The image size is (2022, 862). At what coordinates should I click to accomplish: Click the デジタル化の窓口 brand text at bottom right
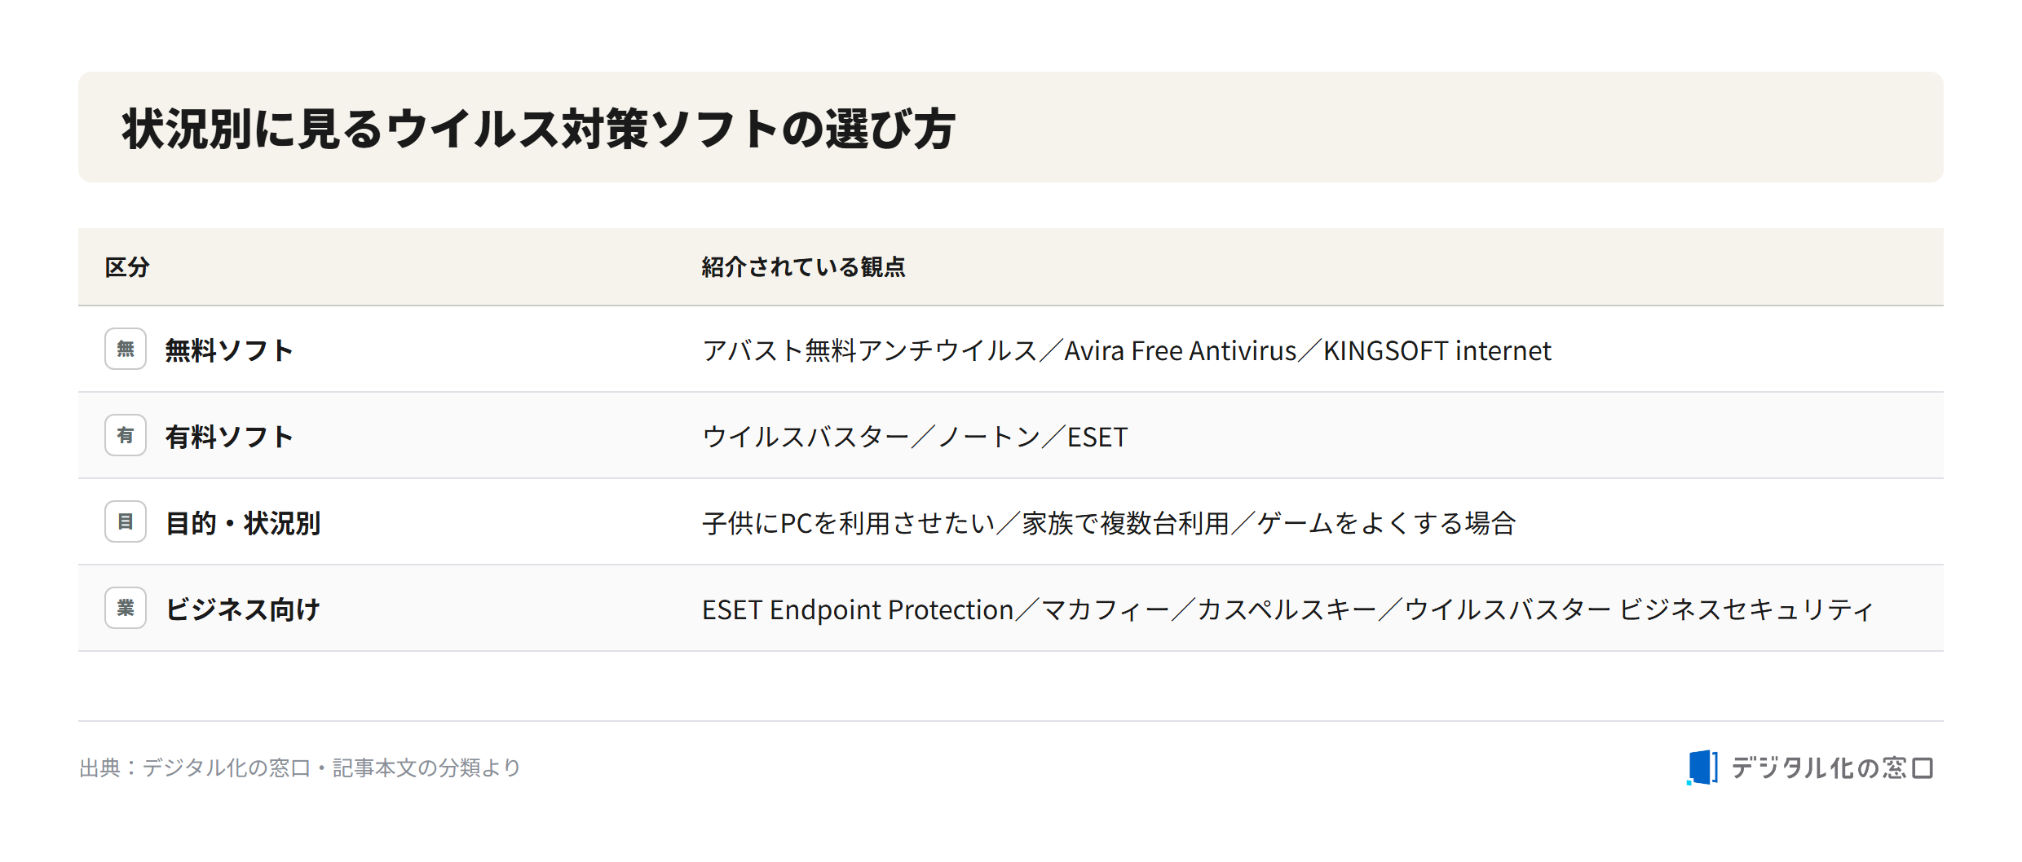1832,768
